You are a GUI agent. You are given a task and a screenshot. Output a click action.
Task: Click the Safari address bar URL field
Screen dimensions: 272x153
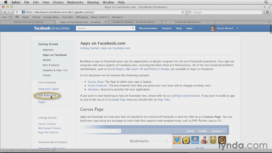click(102, 12)
